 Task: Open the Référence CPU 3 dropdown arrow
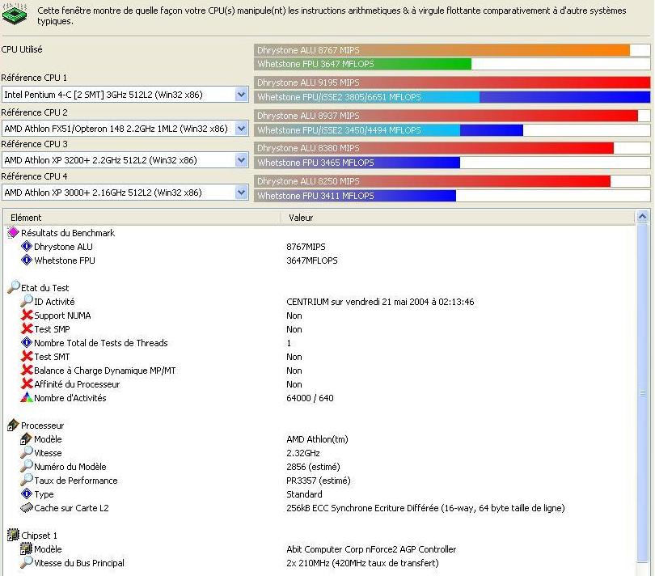click(242, 159)
